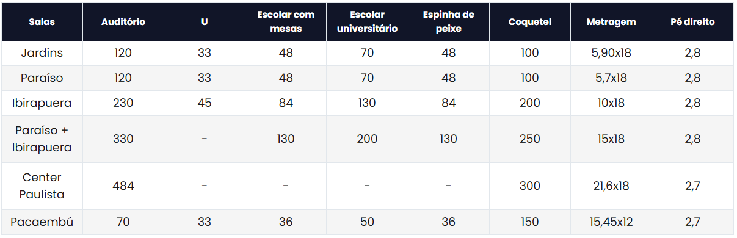This screenshot has height=238, width=737.
Task: Click the 300 coquetel capacity cell
Action: 529,186
